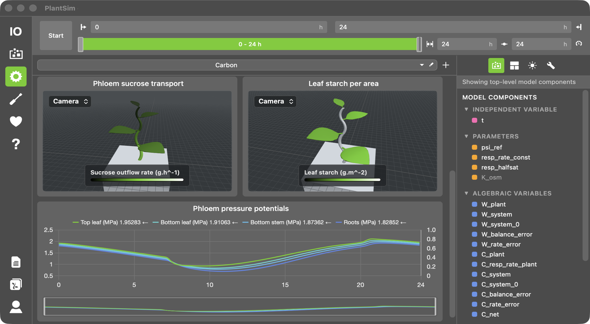Click the start time input field showing 0
Image resolution: width=590 pixels, height=324 pixels.
(x=209, y=27)
